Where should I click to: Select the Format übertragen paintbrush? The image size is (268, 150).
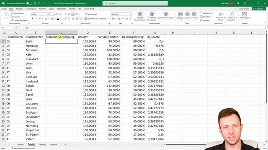(x=12, y=20)
